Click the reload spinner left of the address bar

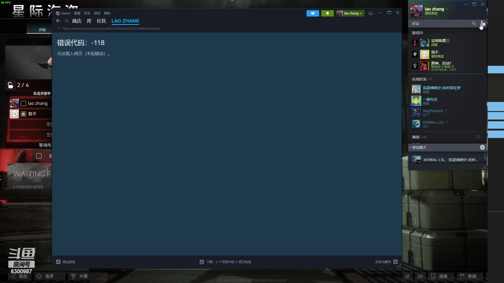tap(59, 29)
